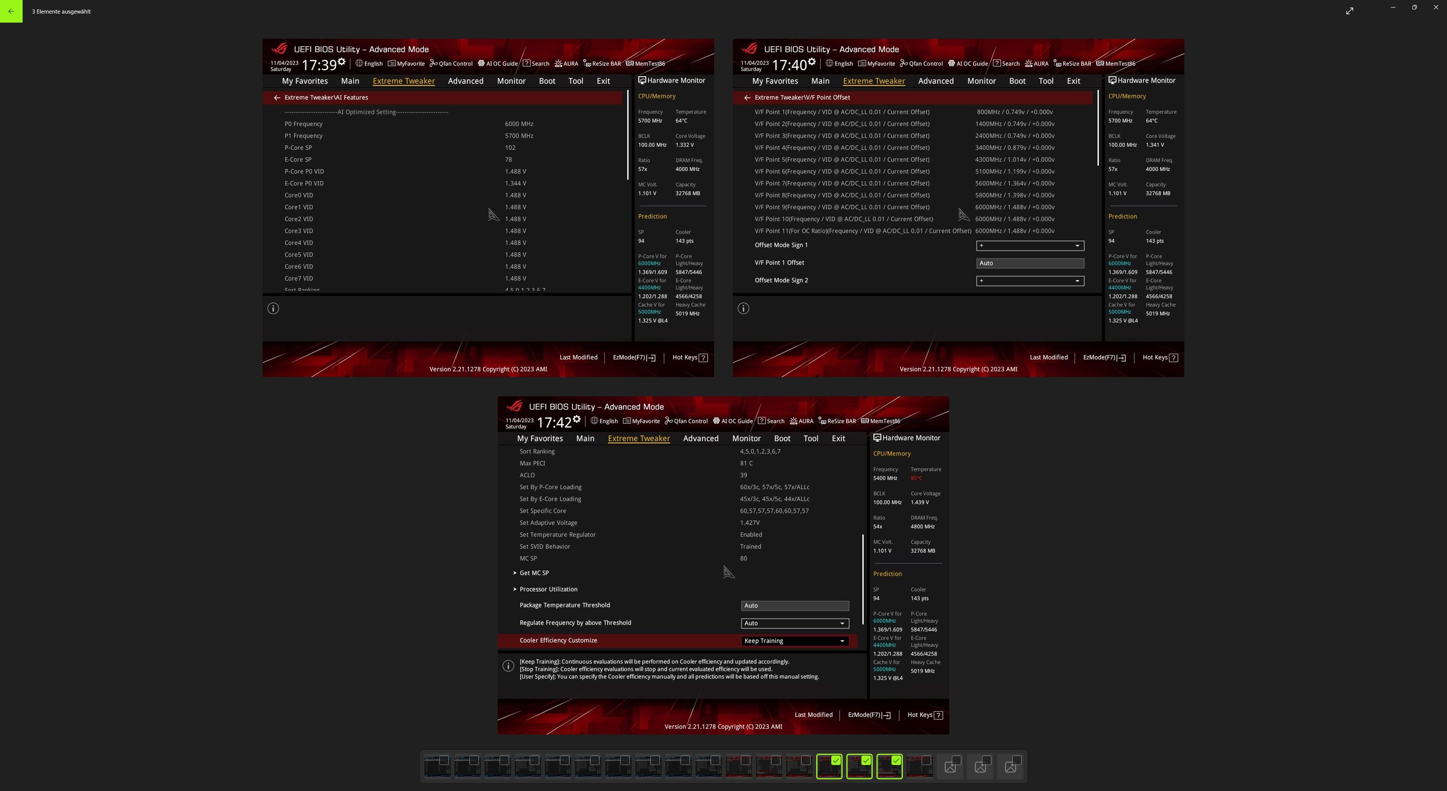Click AI OC Guide in the 17:39 BIOS

coord(497,63)
